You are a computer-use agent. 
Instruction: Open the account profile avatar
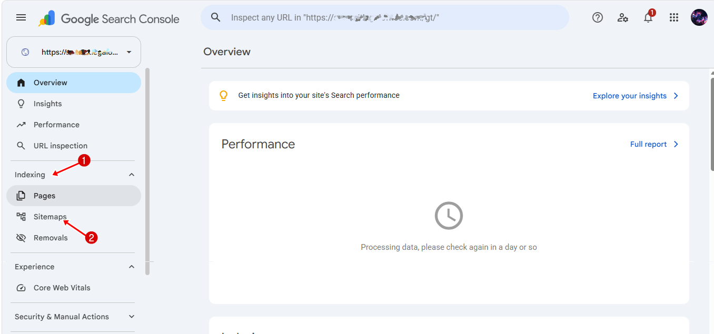pos(699,17)
